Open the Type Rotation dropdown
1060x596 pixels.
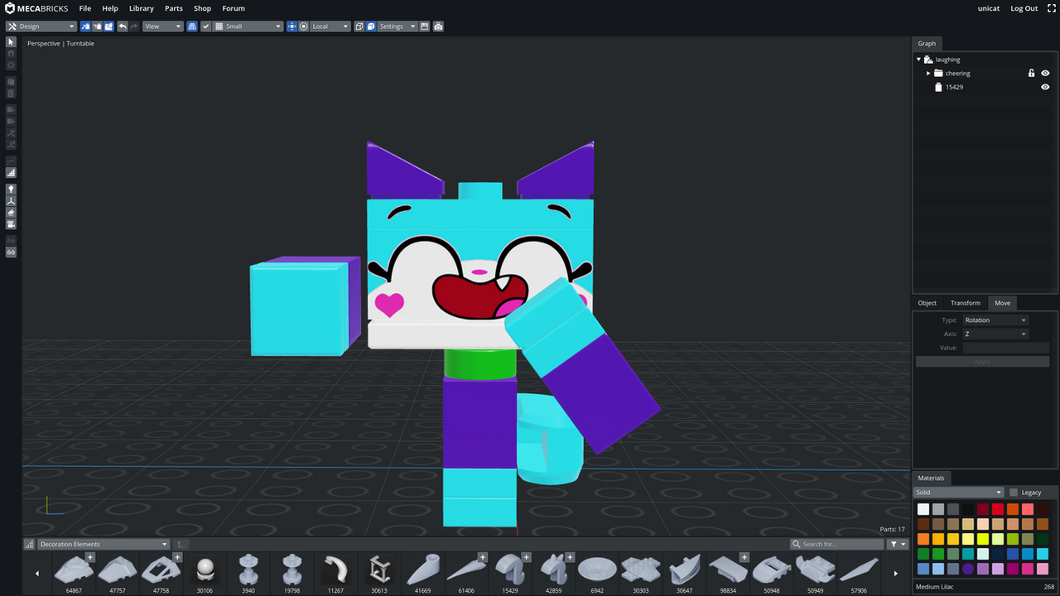pos(995,320)
